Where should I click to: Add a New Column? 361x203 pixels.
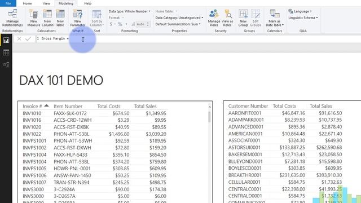[47, 18]
